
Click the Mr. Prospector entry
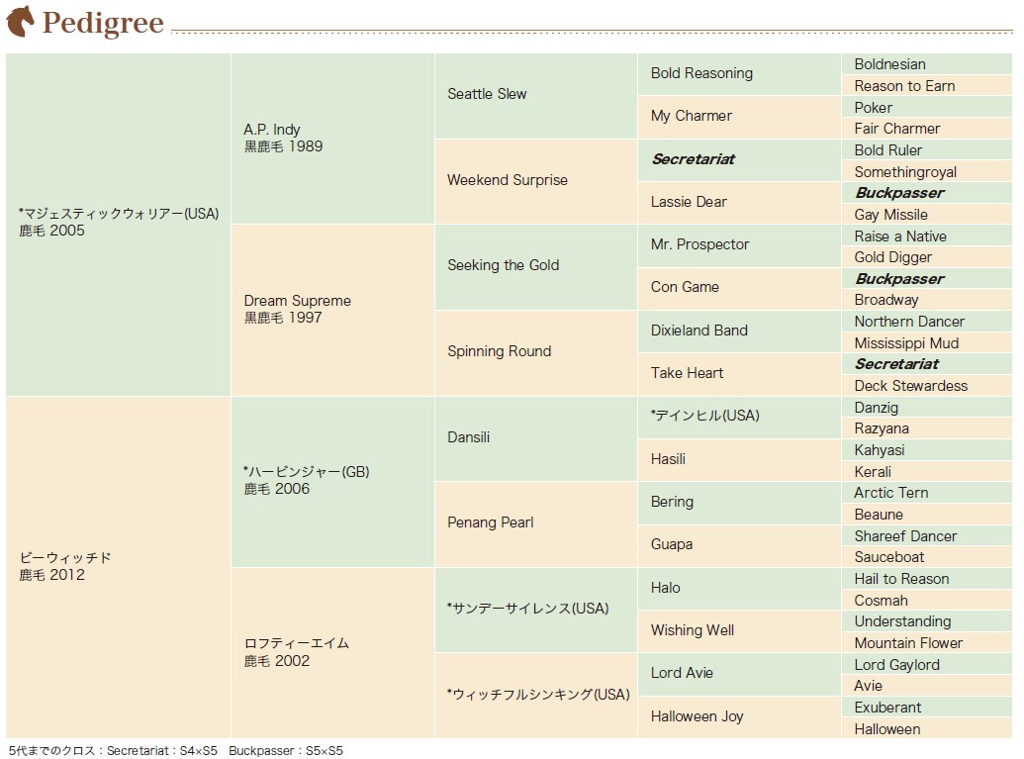739,245
